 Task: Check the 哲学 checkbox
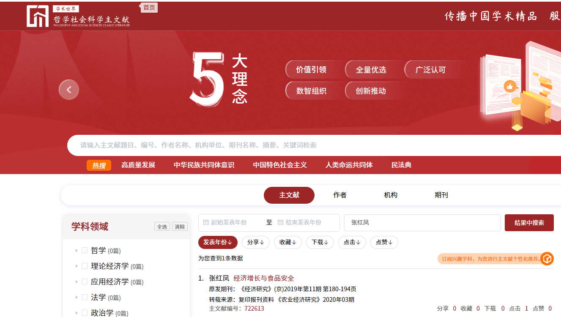coord(85,250)
